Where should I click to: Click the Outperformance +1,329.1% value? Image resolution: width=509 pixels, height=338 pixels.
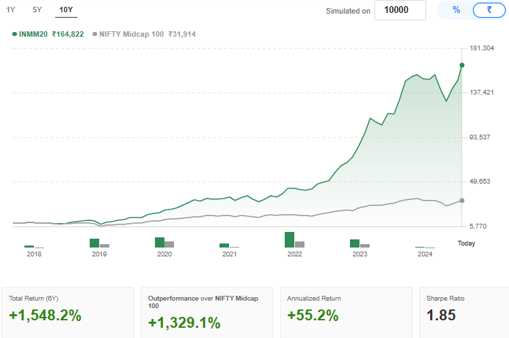(184, 323)
